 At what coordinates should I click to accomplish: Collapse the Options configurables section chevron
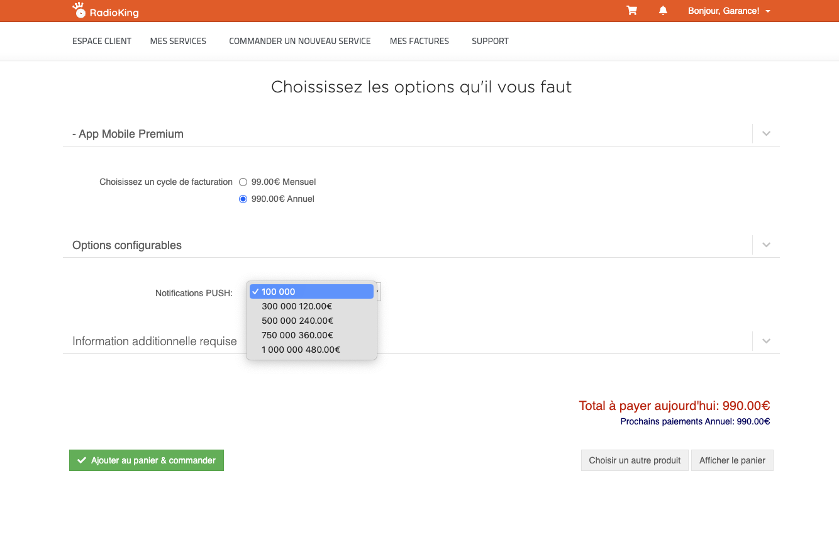point(766,245)
